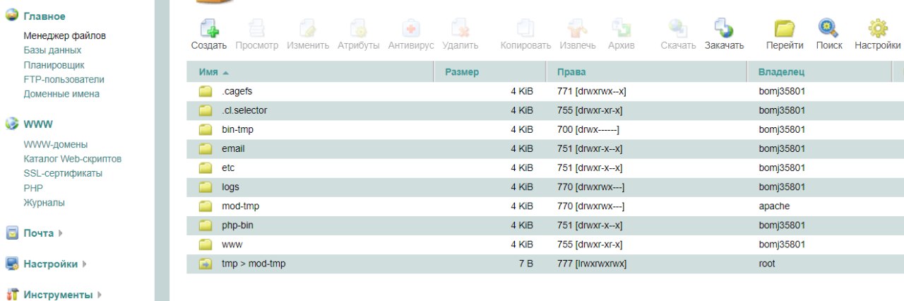Run the Антивирус toolbar icon
The height and width of the screenshot is (301, 904).
click(411, 28)
